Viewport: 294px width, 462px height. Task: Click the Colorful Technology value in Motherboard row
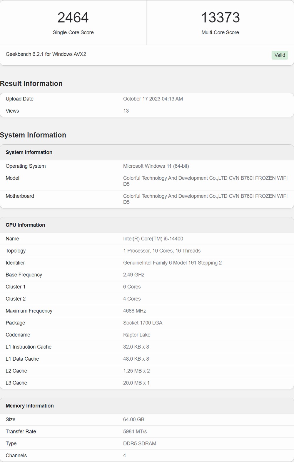(x=205, y=199)
